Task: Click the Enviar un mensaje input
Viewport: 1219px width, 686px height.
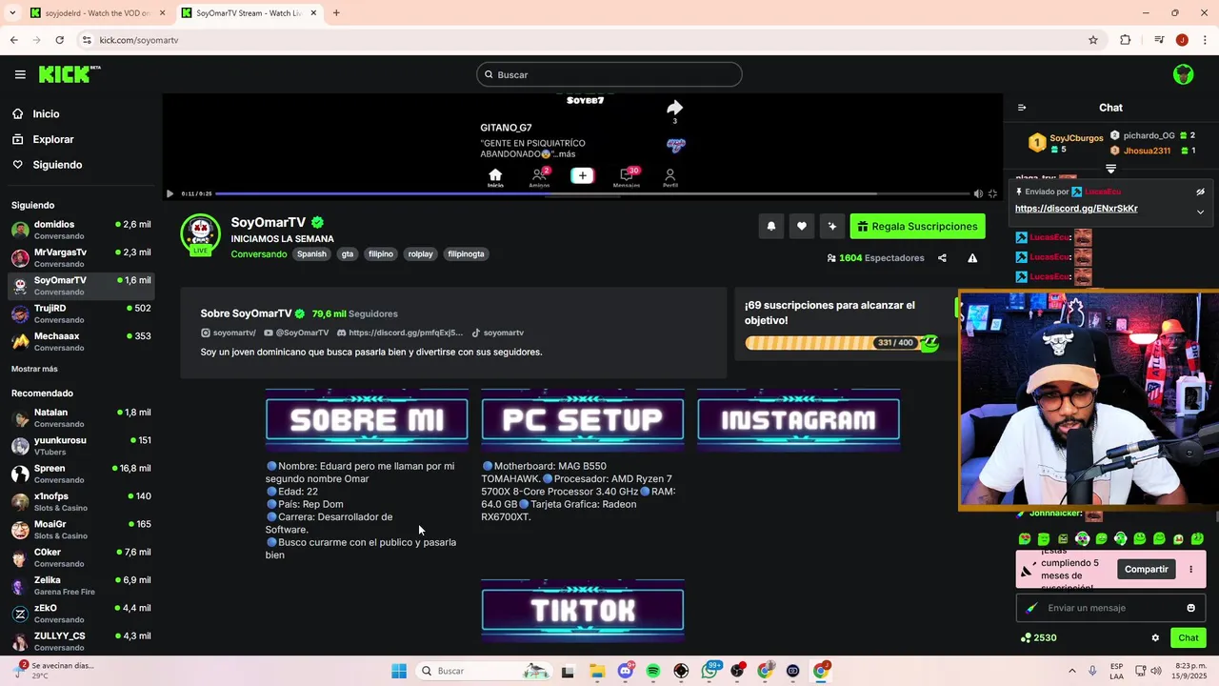Action: tap(1110, 608)
